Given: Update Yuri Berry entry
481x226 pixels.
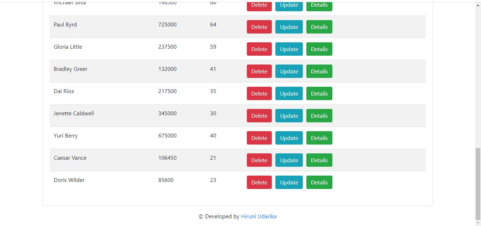Looking at the screenshot, I should click(x=289, y=138).
